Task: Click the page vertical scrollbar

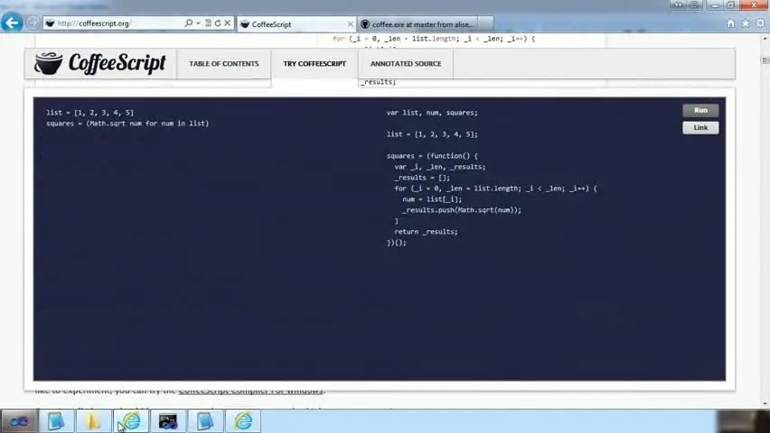Action: point(765,221)
